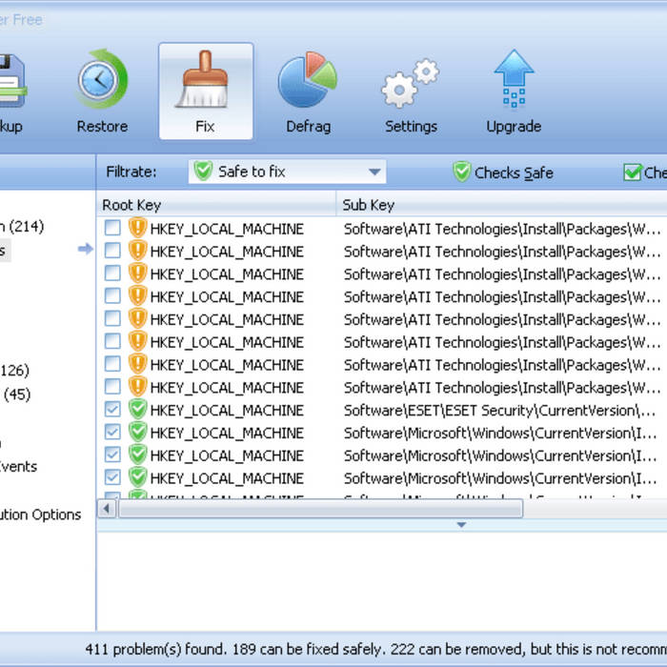667x667 pixels.
Task: Click the blue arrow beside the category list
Action: pyautogui.click(x=86, y=250)
